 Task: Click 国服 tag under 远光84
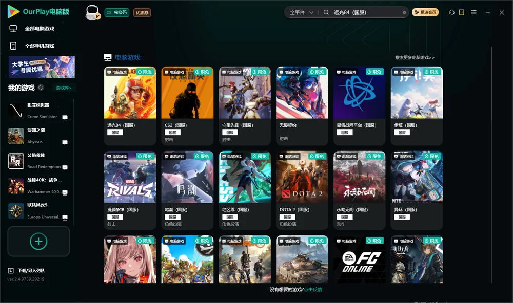[115, 133]
